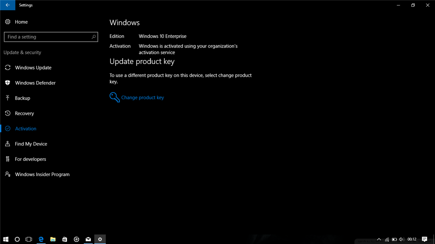435x244 pixels.
Task: Go back using the Settings back arrow
Action: (8, 5)
